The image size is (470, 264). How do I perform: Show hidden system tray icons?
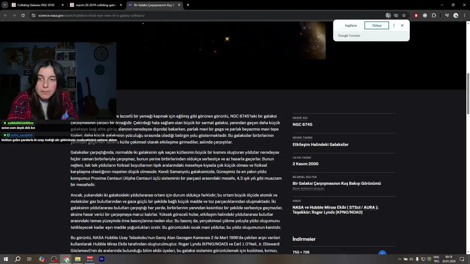pyautogui.click(x=399, y=259)
